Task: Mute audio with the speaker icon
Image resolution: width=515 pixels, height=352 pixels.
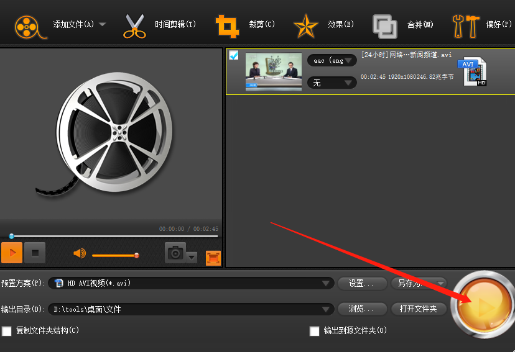Action: tap(80, 253)
